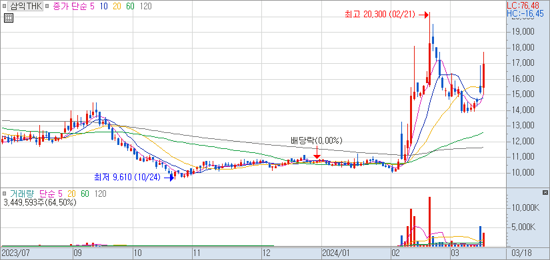Viewport: 550px width, 260px height.
Task: Click the 10,000K volume axis label
Action: 525,209
